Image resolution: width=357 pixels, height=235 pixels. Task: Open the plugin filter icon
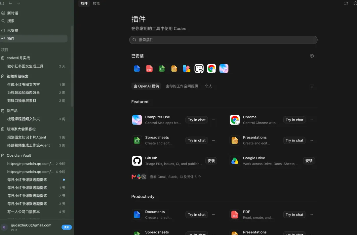click(x=312, y=86)
